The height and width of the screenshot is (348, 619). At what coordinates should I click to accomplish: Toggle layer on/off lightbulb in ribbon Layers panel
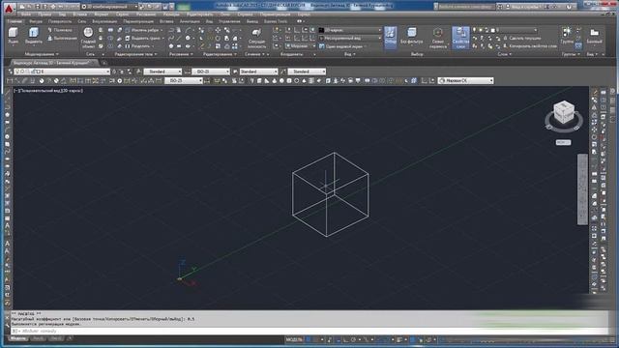(475, 30)
